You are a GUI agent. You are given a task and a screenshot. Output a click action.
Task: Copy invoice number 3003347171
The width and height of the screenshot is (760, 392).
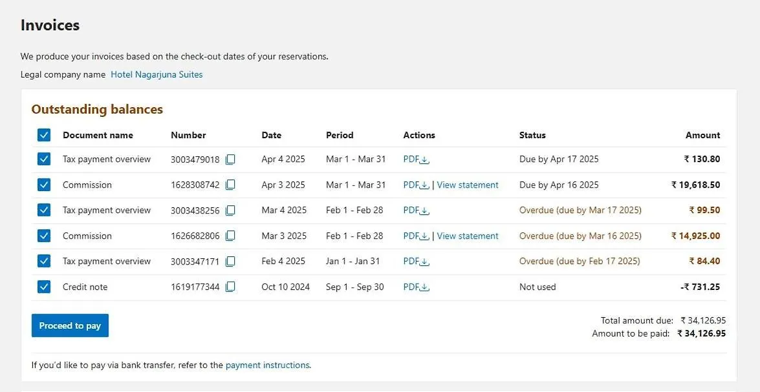tap(230, 262)
